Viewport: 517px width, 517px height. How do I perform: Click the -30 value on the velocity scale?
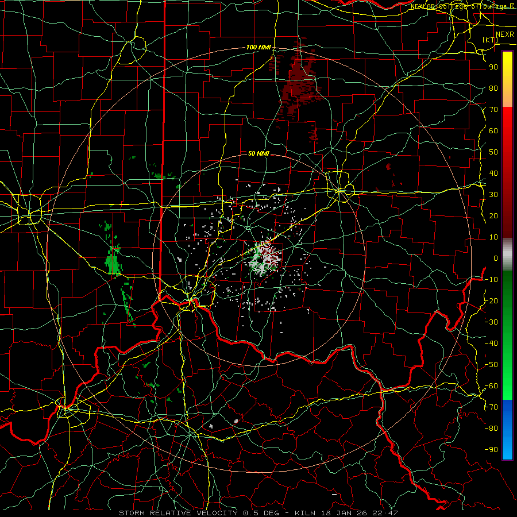click(x=491, y=322)
